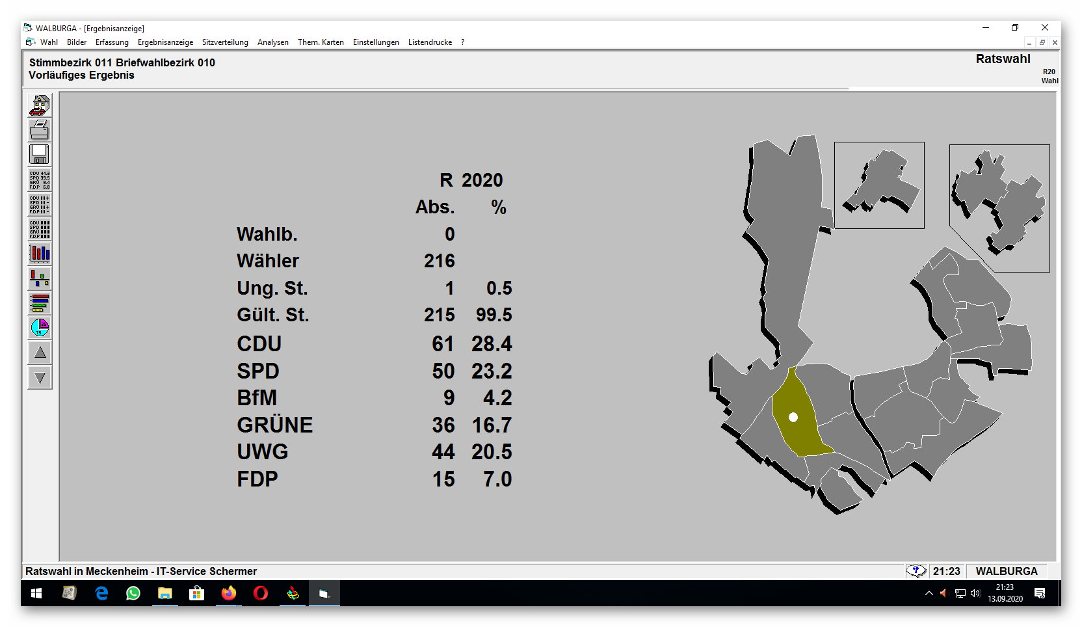Click the up arrow navigation button

(x=40, y=353)
